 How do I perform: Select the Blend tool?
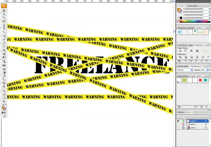point(4,80)
